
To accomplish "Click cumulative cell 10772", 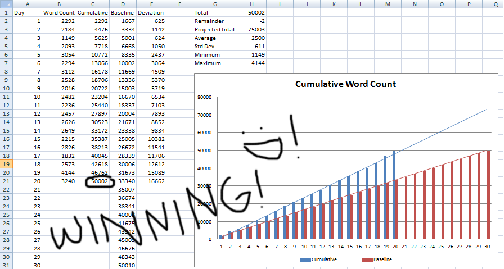I will 93,55.
